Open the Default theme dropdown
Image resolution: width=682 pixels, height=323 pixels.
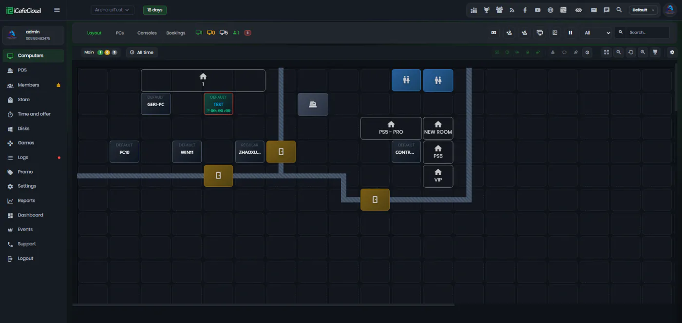[643, 10]
